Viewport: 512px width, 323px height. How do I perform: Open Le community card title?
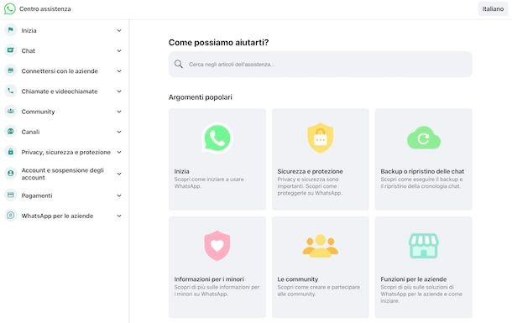(x=298, y=279)
